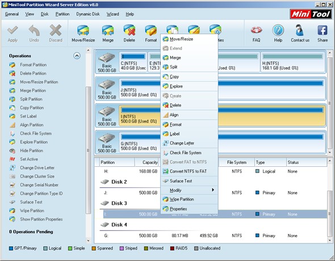Open the General menu
The width and height of the screenshot is (335, 261).
point(12,14)
